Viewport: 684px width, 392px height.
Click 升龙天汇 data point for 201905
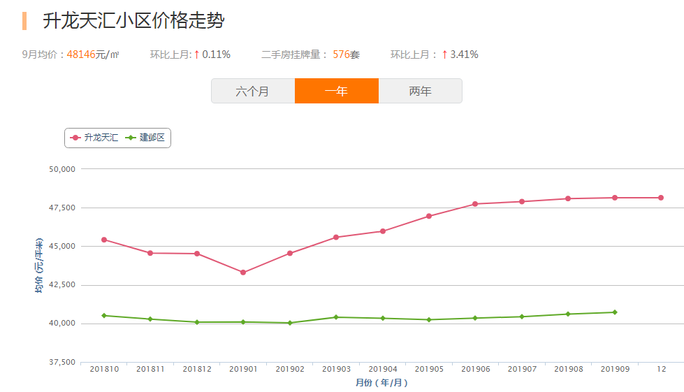point(429,217)
